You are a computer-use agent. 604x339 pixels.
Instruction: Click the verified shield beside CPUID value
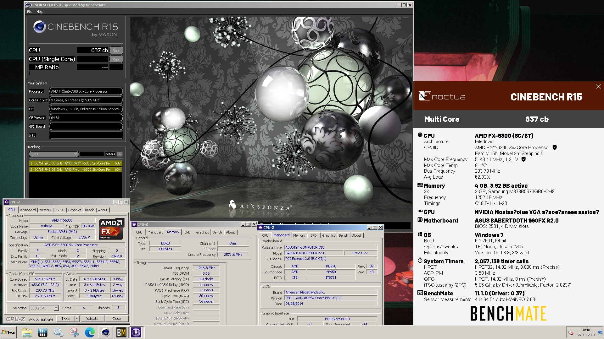click(x=555, y=147)
